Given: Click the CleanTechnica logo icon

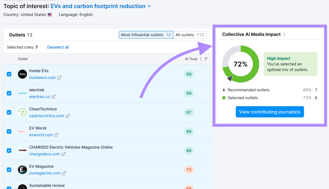Looking at the screenshot, I should (x=22, y=112).
